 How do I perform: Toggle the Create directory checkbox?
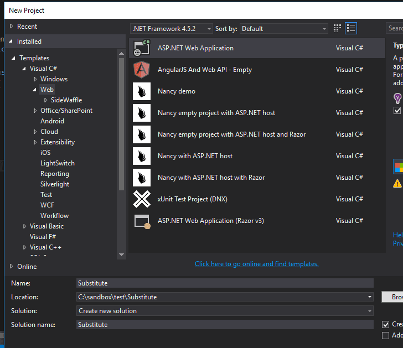click(385, 324)
